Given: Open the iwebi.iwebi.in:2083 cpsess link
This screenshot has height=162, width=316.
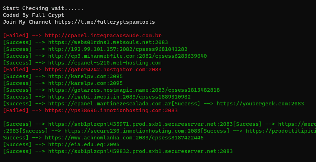Looking at the screenshot, I should 119,97.
